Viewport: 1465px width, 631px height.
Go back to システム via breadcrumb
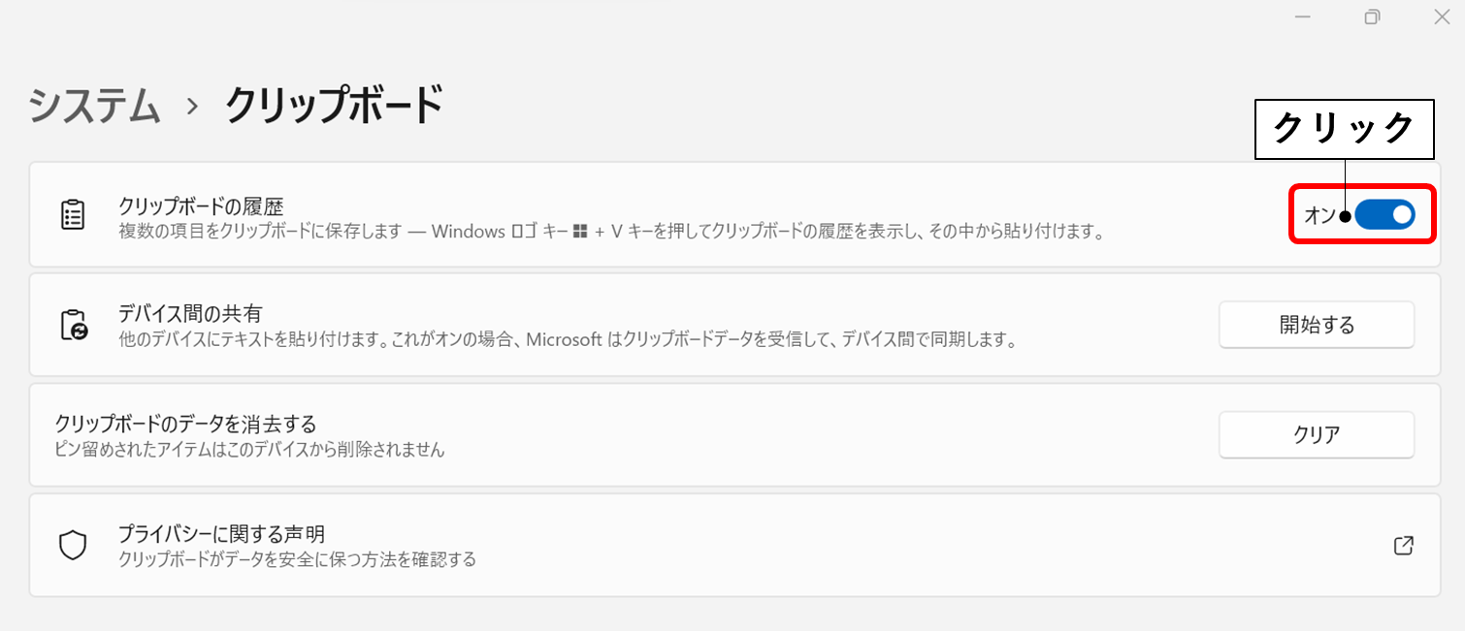94,105
